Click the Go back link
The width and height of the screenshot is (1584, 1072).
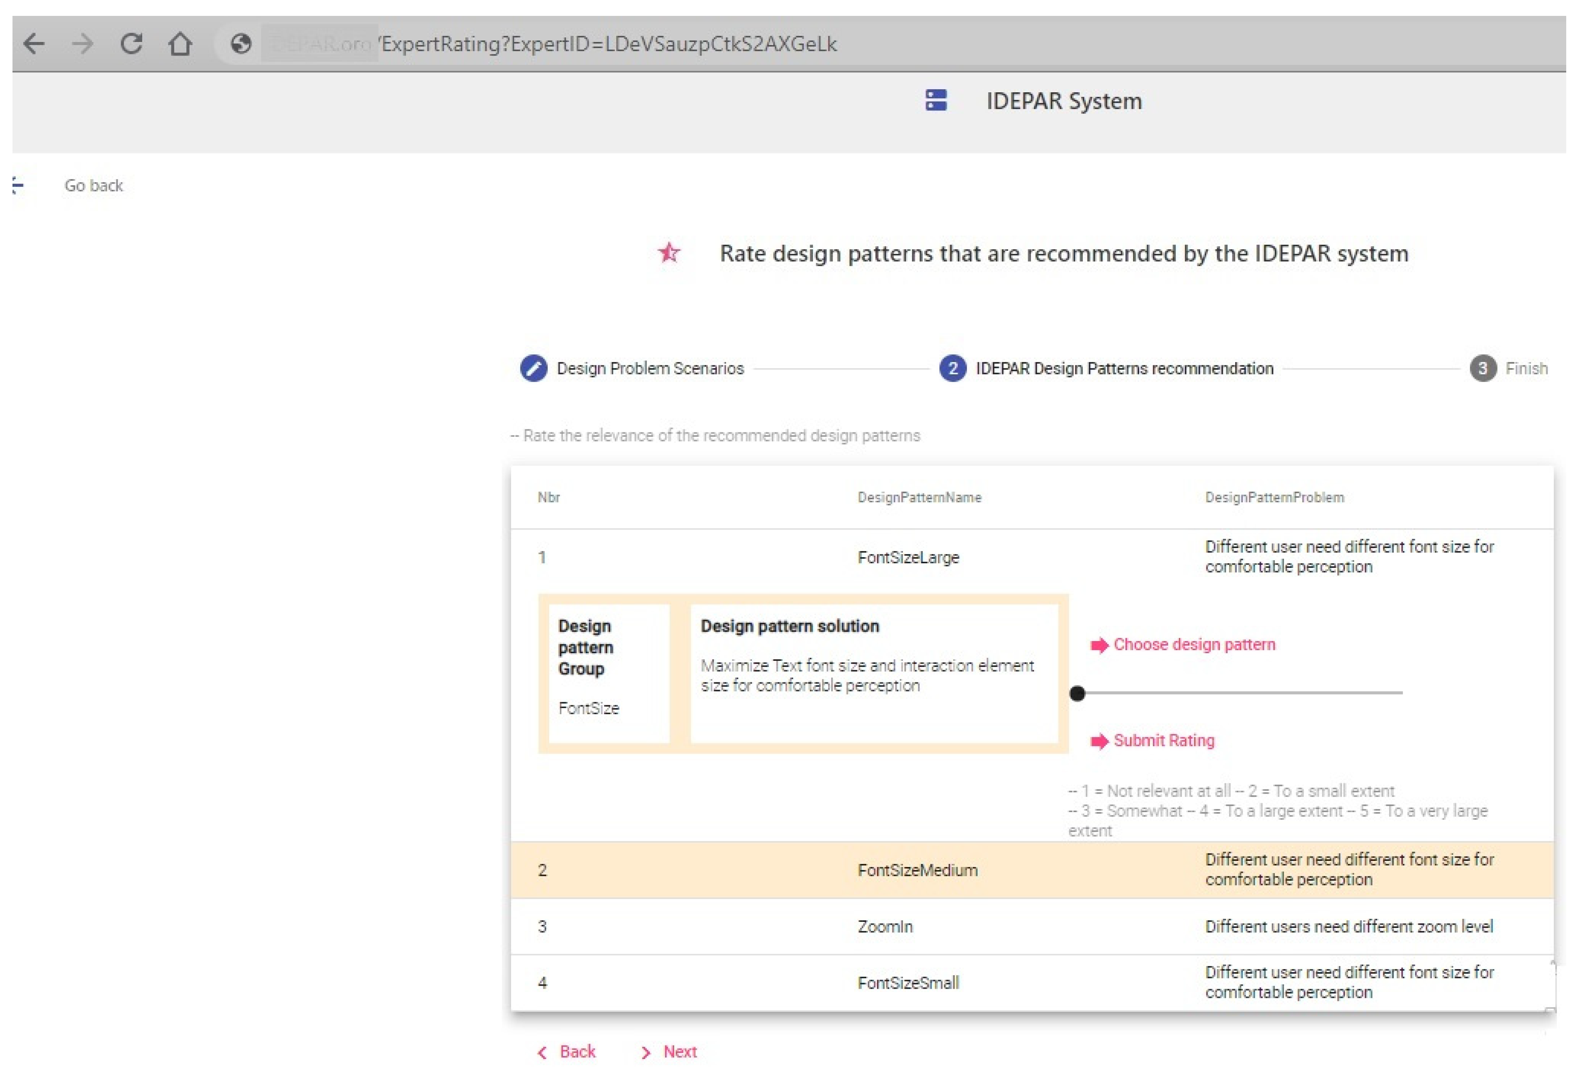coord(93,185)
